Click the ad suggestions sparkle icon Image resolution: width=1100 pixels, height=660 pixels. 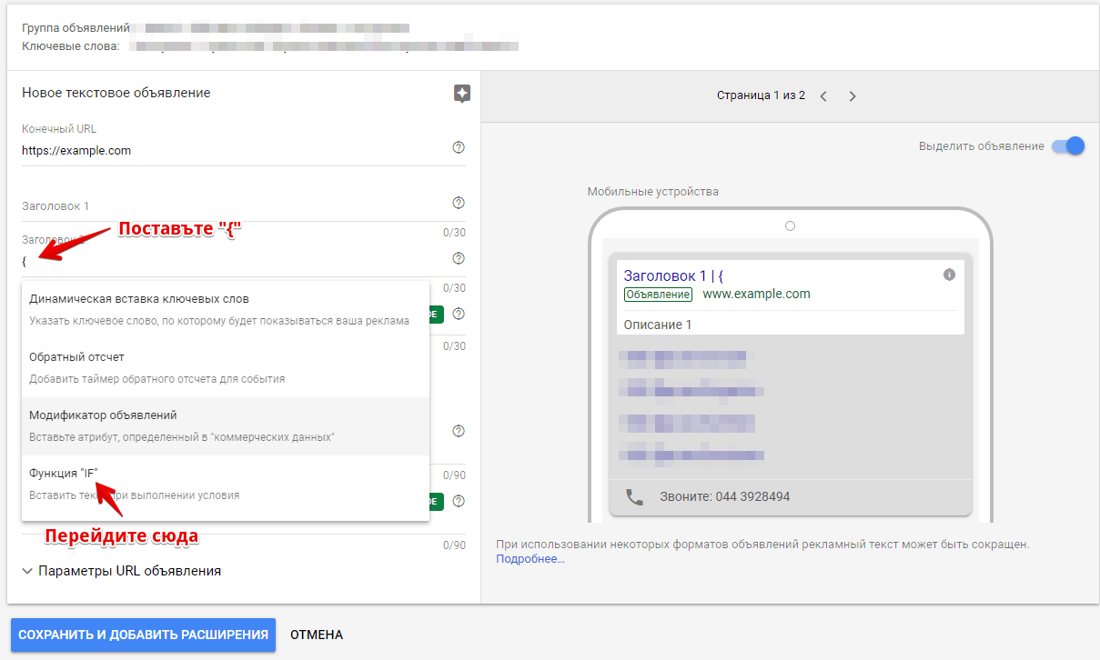pyautogui.click(x=462, y=94)
